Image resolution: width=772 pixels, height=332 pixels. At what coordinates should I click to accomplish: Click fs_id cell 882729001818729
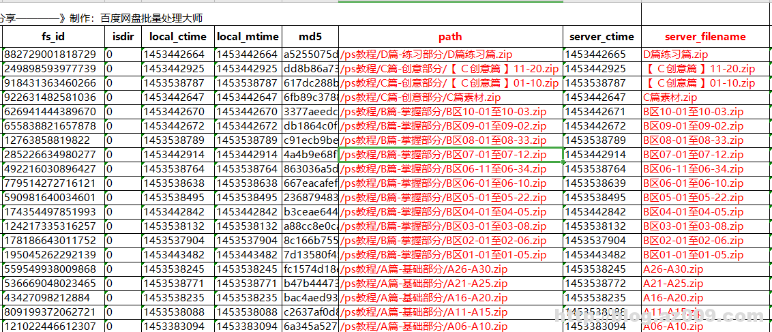click(50, 55)
